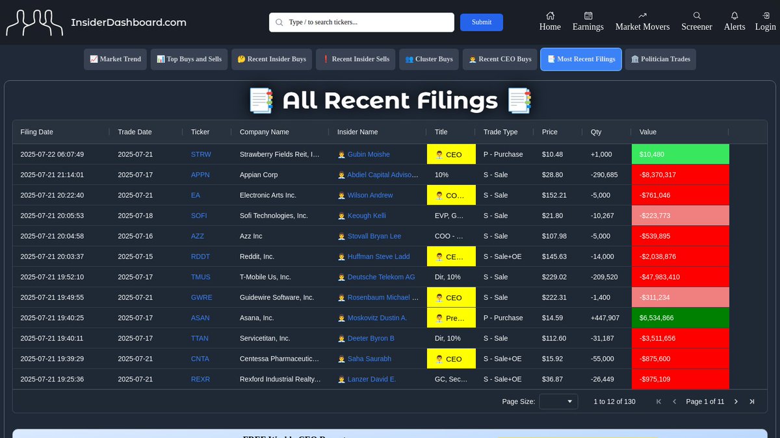Screen dimensions: 780x438
Task: Click the +447,907 quantity cell
Action: 607,318
